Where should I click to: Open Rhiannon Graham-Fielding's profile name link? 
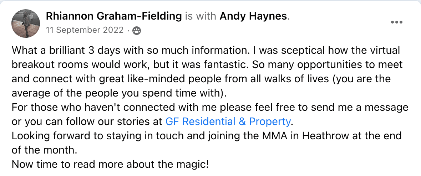point(114,16)
